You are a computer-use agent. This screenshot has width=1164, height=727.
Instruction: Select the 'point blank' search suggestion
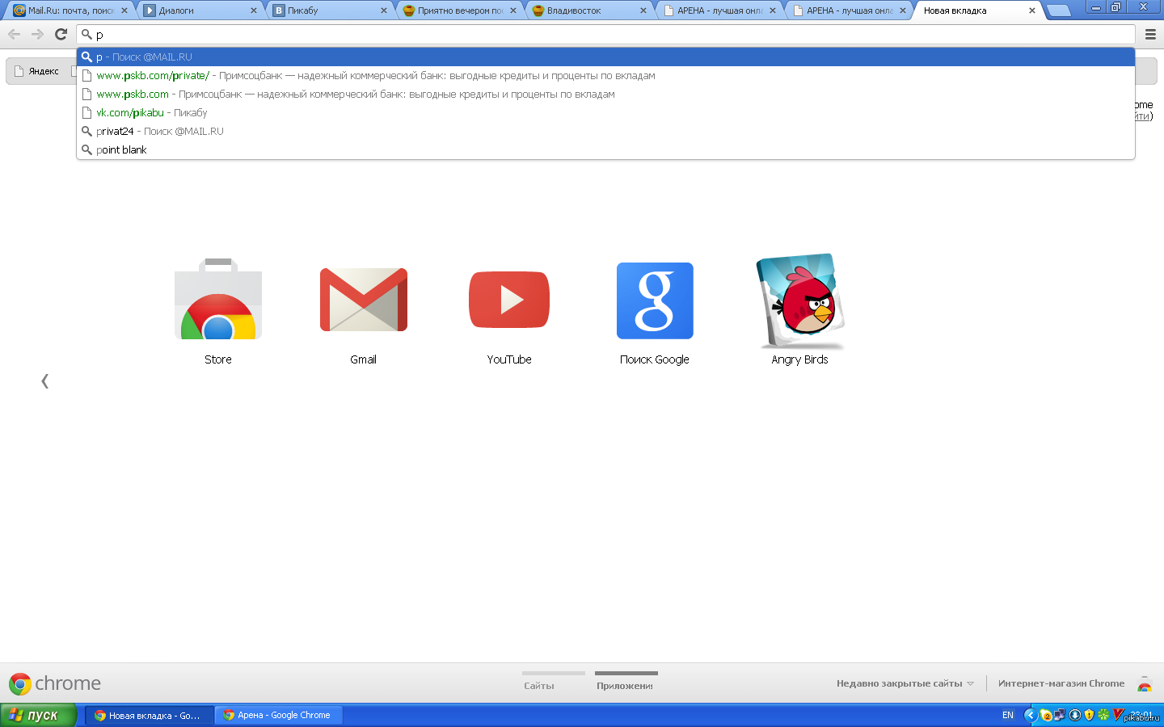tap(121, 150)
